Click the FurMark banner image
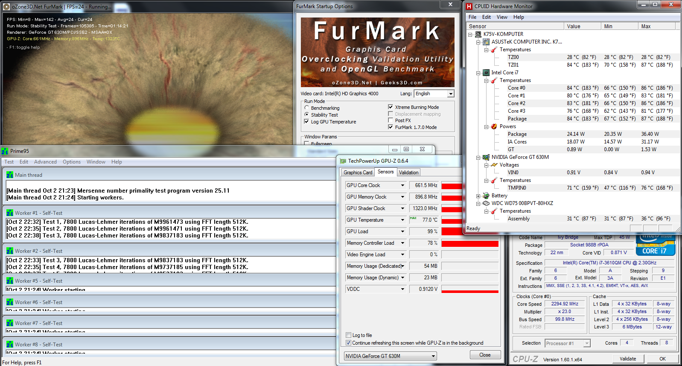The width and height of the screenshot is (682, 366). point(377,52)
